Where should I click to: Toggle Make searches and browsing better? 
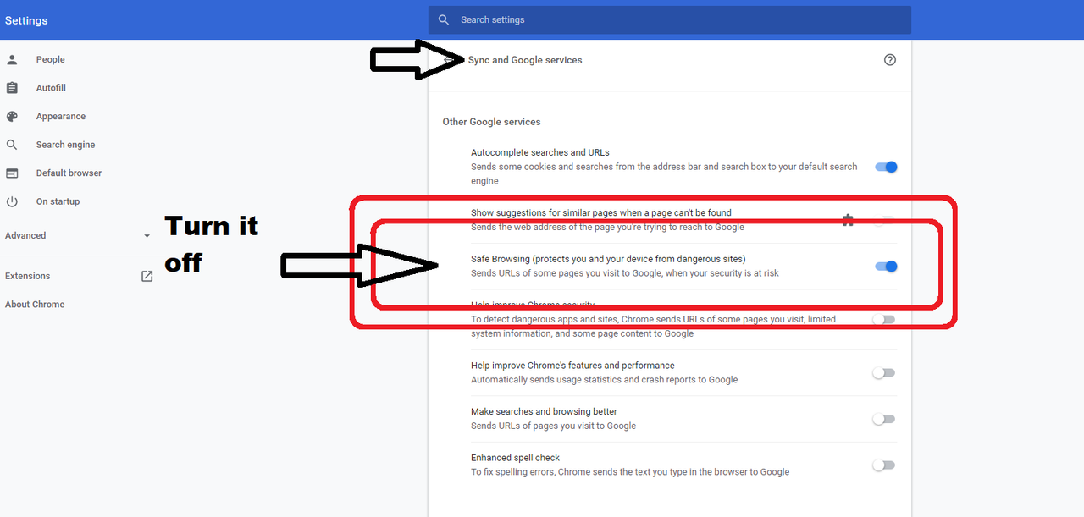point(884,419)
